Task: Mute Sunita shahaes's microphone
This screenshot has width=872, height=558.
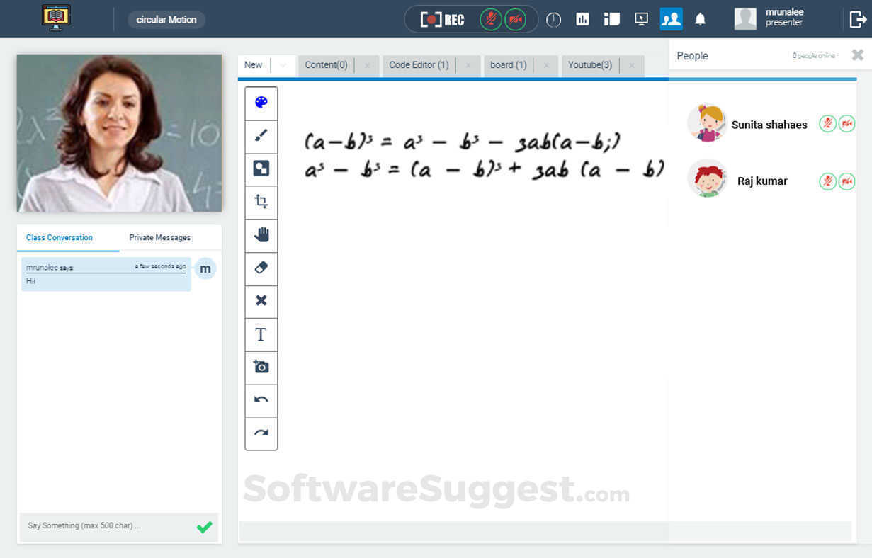Action: tap(827, 123)
